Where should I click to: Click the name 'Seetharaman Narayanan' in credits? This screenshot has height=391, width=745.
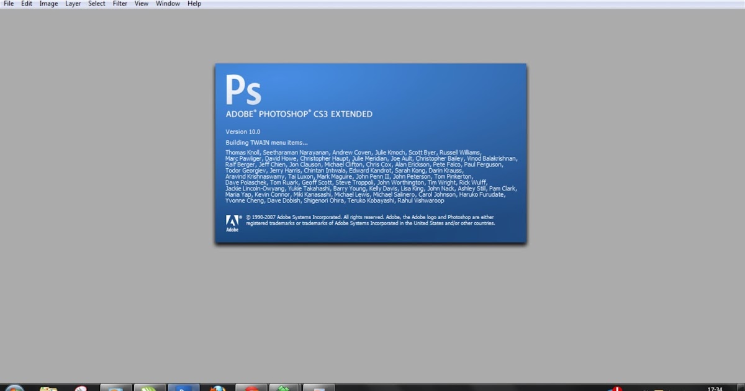tap(296, 153)
